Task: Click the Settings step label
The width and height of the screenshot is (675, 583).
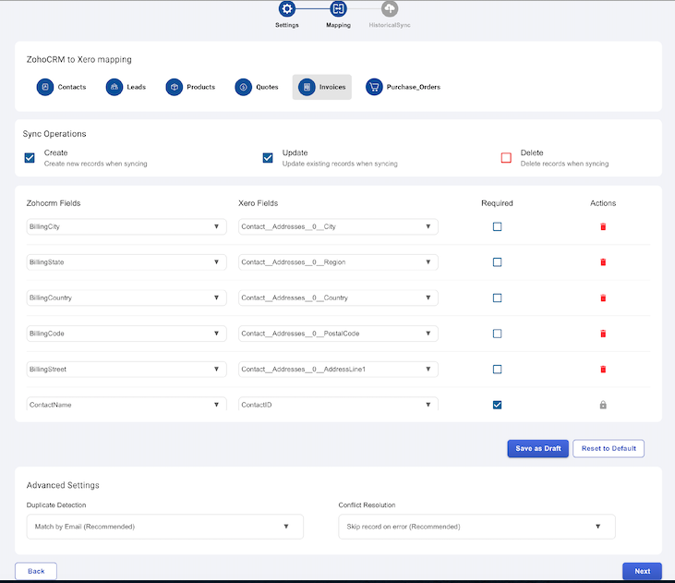Action: [287, 25]
